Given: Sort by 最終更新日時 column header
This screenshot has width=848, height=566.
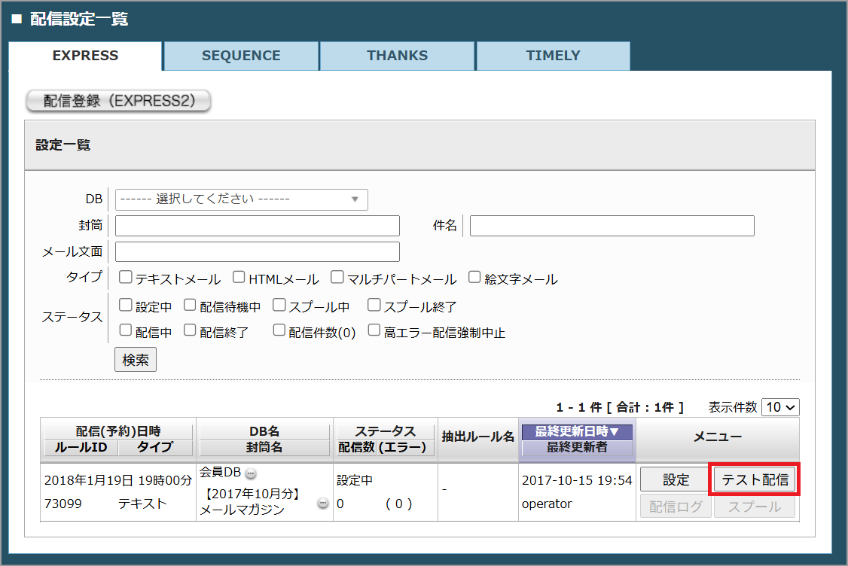Looking at the screenshot, I should coord(577,432).
